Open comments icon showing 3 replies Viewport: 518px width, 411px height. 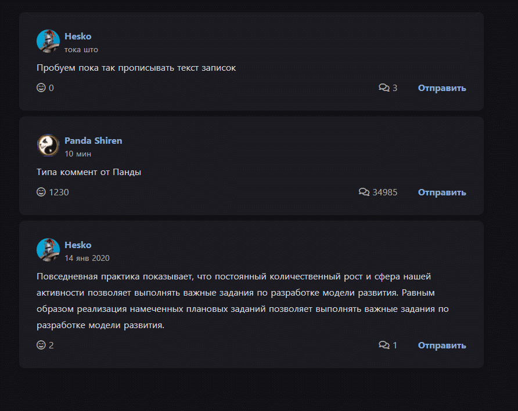pyautogui.click(x=384, y=88)
